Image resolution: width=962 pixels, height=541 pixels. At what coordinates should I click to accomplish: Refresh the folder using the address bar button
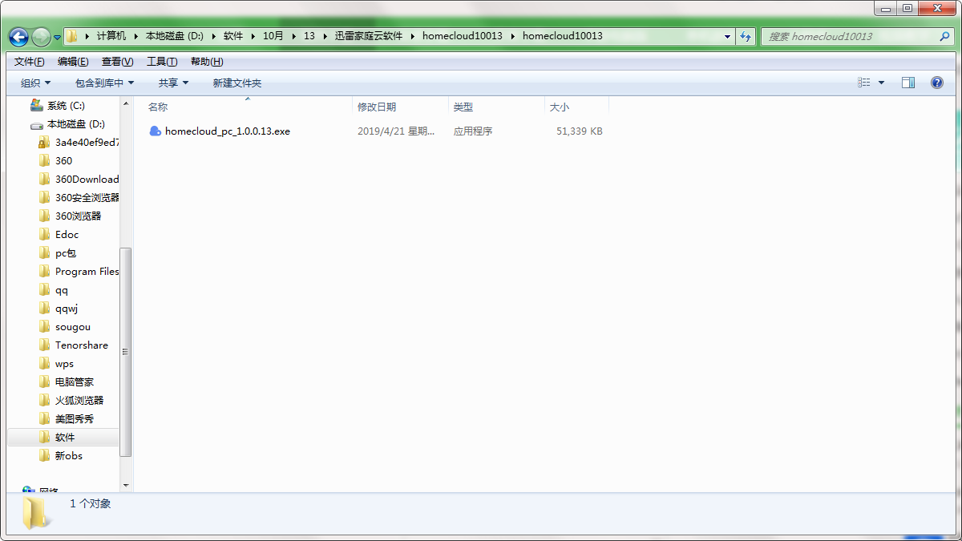pyautogui.click(x=746, y=36)
